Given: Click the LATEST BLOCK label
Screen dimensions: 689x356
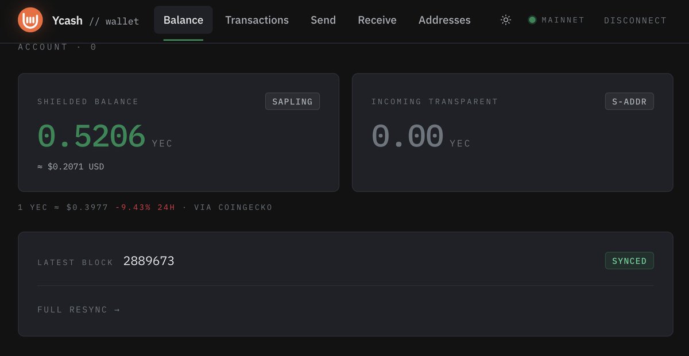Looking at the screenshot, I should pyautogui.click(x=75, y=262).
